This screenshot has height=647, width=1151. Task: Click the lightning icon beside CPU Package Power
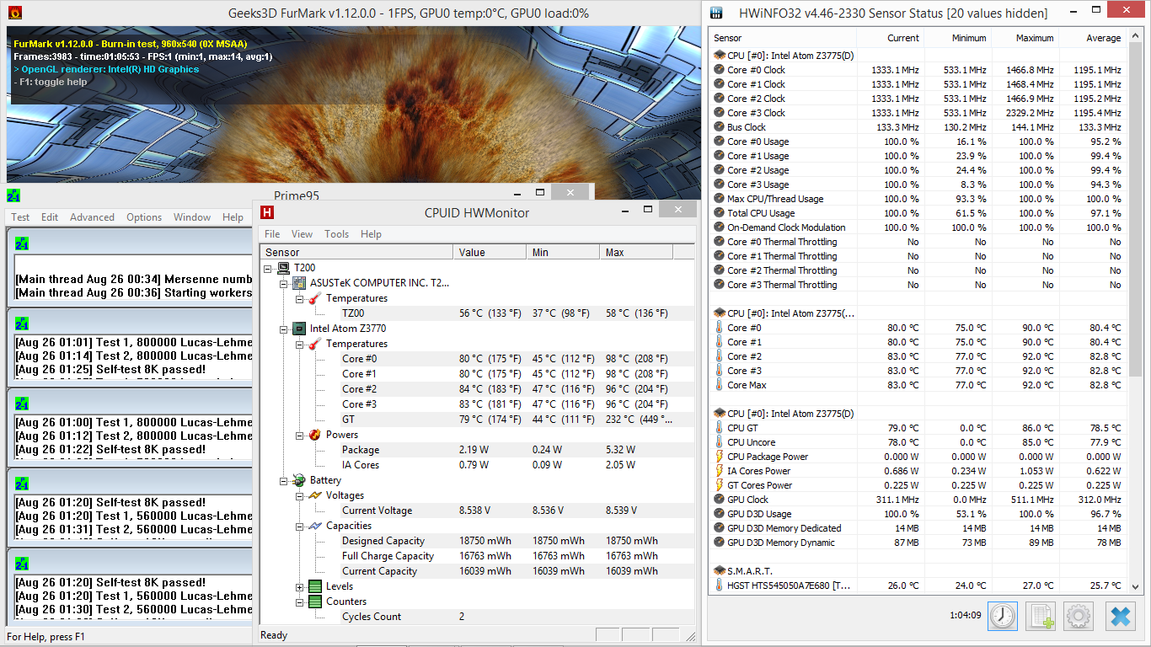720,457
